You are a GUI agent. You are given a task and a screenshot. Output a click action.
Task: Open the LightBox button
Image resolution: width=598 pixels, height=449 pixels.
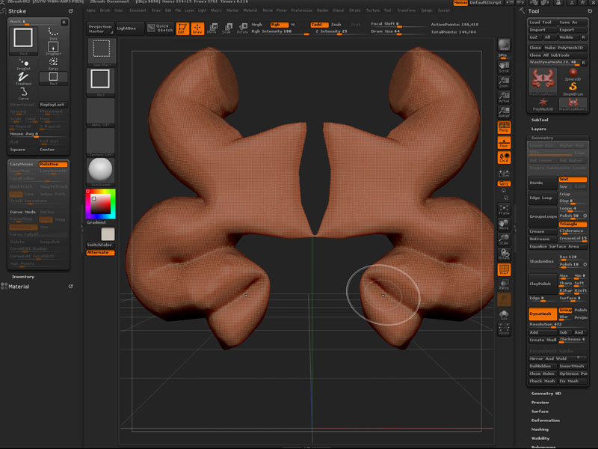coord(129,28)
